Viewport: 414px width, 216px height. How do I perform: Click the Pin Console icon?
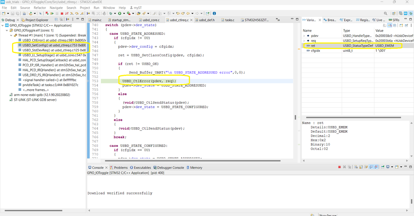[x=383, y=167]
